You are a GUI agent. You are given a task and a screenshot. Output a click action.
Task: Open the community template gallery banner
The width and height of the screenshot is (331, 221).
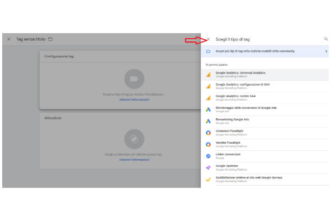pos(265,51)
